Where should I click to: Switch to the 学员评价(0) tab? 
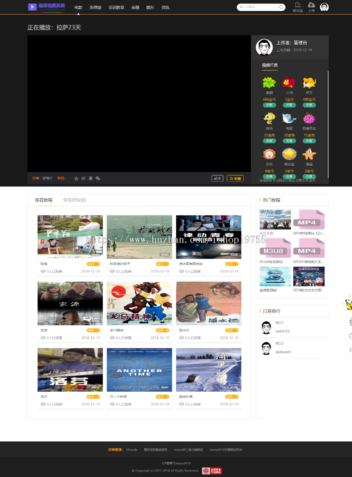click(75, 200)
